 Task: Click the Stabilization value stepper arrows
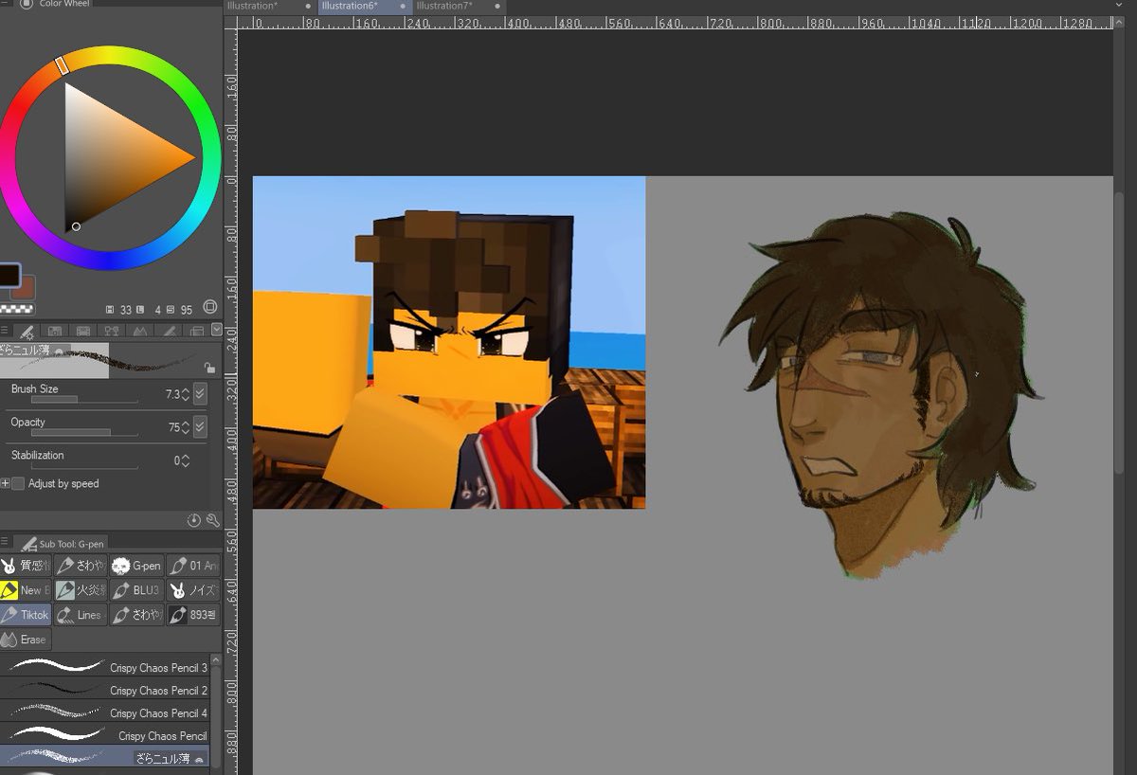pos(186,460)
